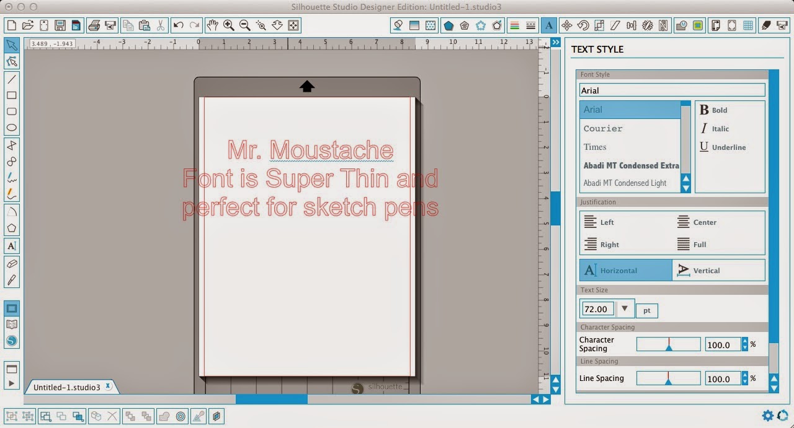Toggle Bold text style
The height and width of the screenshot is (428, 794).
pyautogui.click(x=713, y=110)
